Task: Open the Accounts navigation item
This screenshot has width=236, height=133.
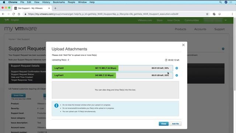Action: pos(200,29)
